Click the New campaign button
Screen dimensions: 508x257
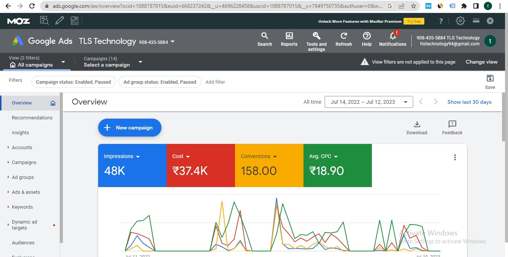tap(130, 128)
